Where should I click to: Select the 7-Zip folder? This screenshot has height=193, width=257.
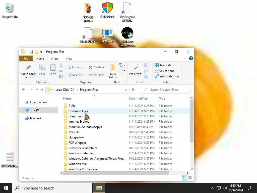point(72,106)
